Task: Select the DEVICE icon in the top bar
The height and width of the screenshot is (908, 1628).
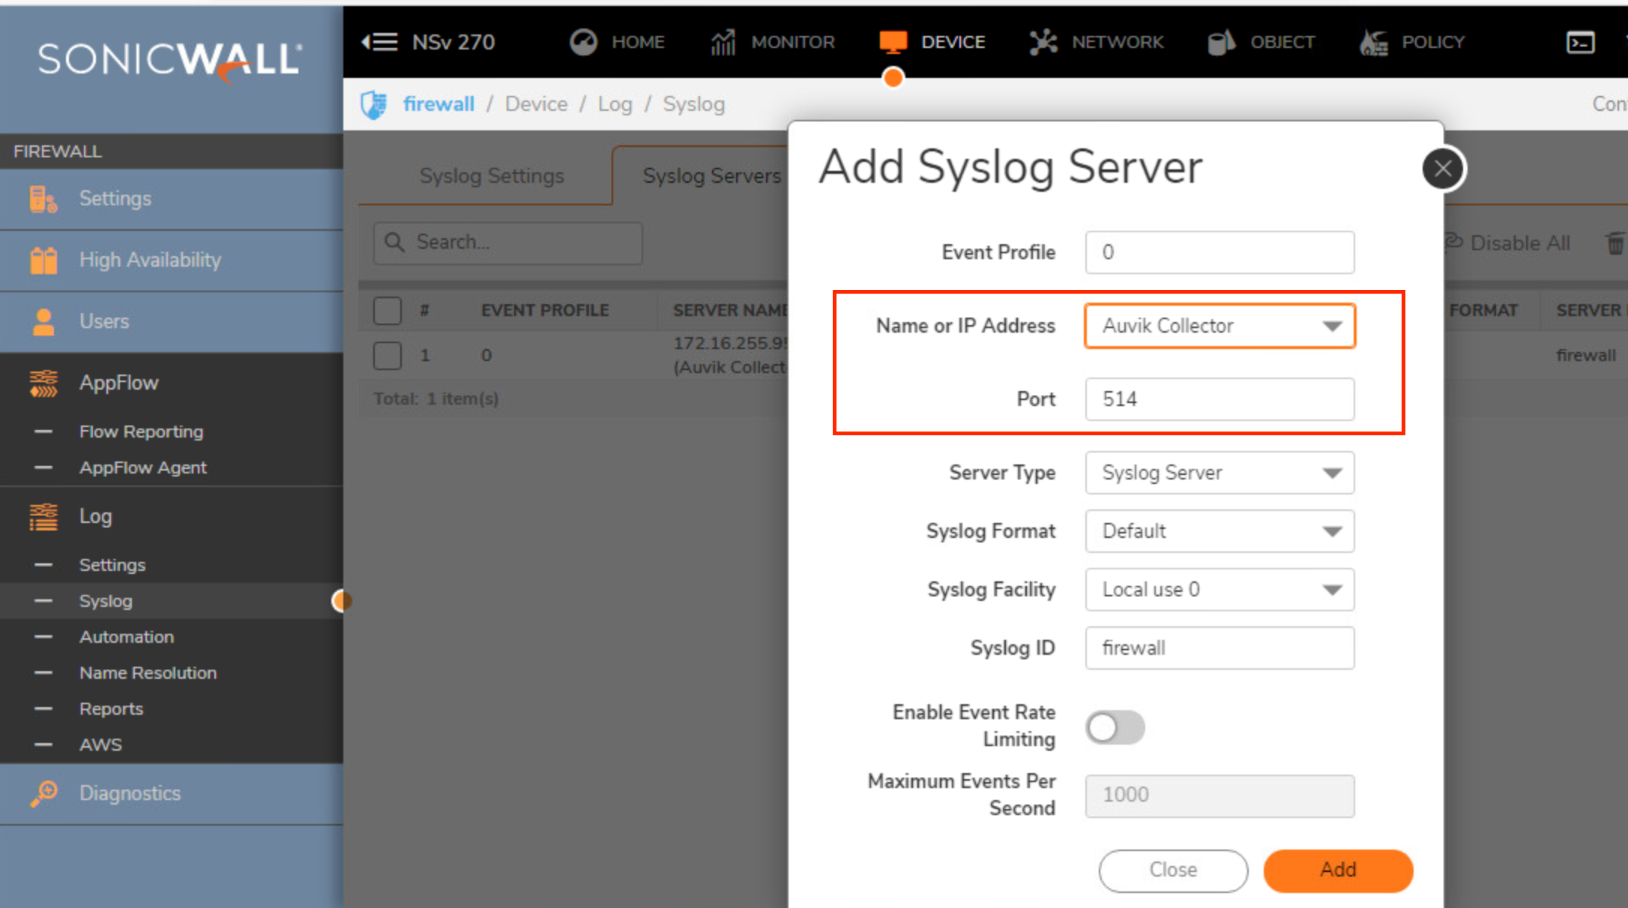Action: 892,42
